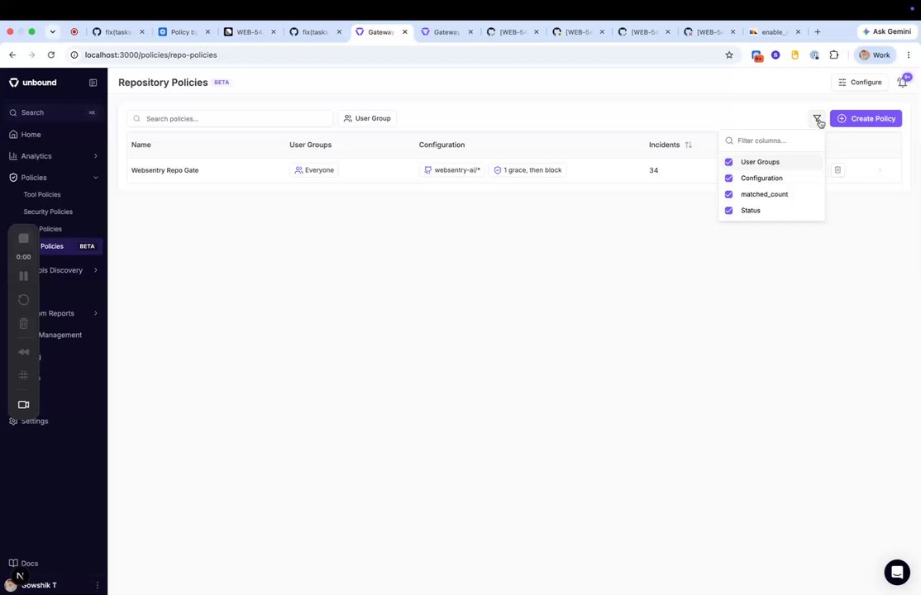Discard recording using the trash icon

(23, 324)
